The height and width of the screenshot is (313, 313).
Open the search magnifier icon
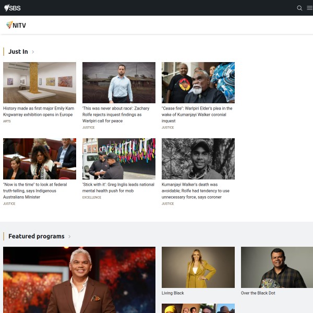pyautogui.click(x=299, y=8)
